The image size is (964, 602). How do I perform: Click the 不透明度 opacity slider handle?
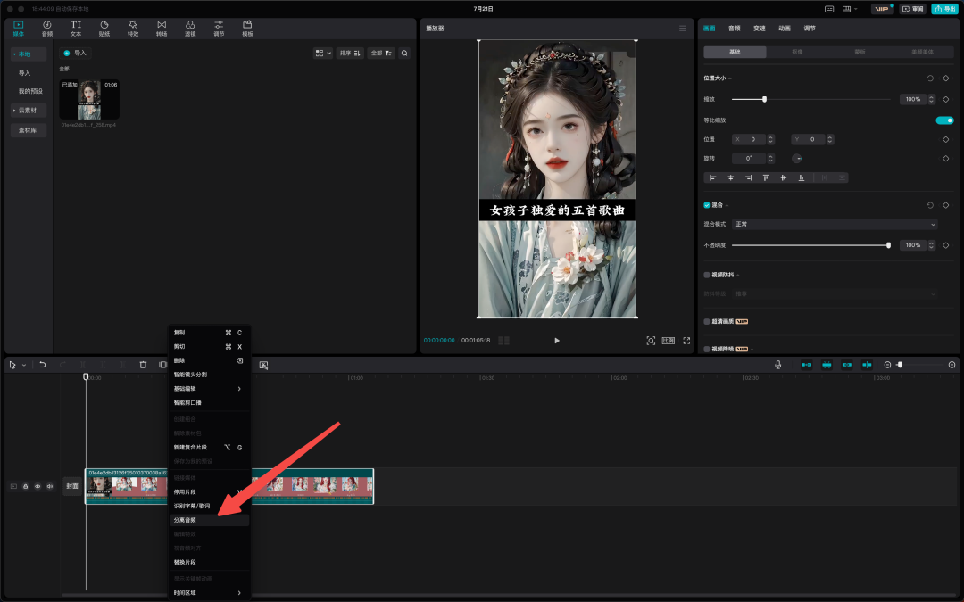(x=888, y=245)
